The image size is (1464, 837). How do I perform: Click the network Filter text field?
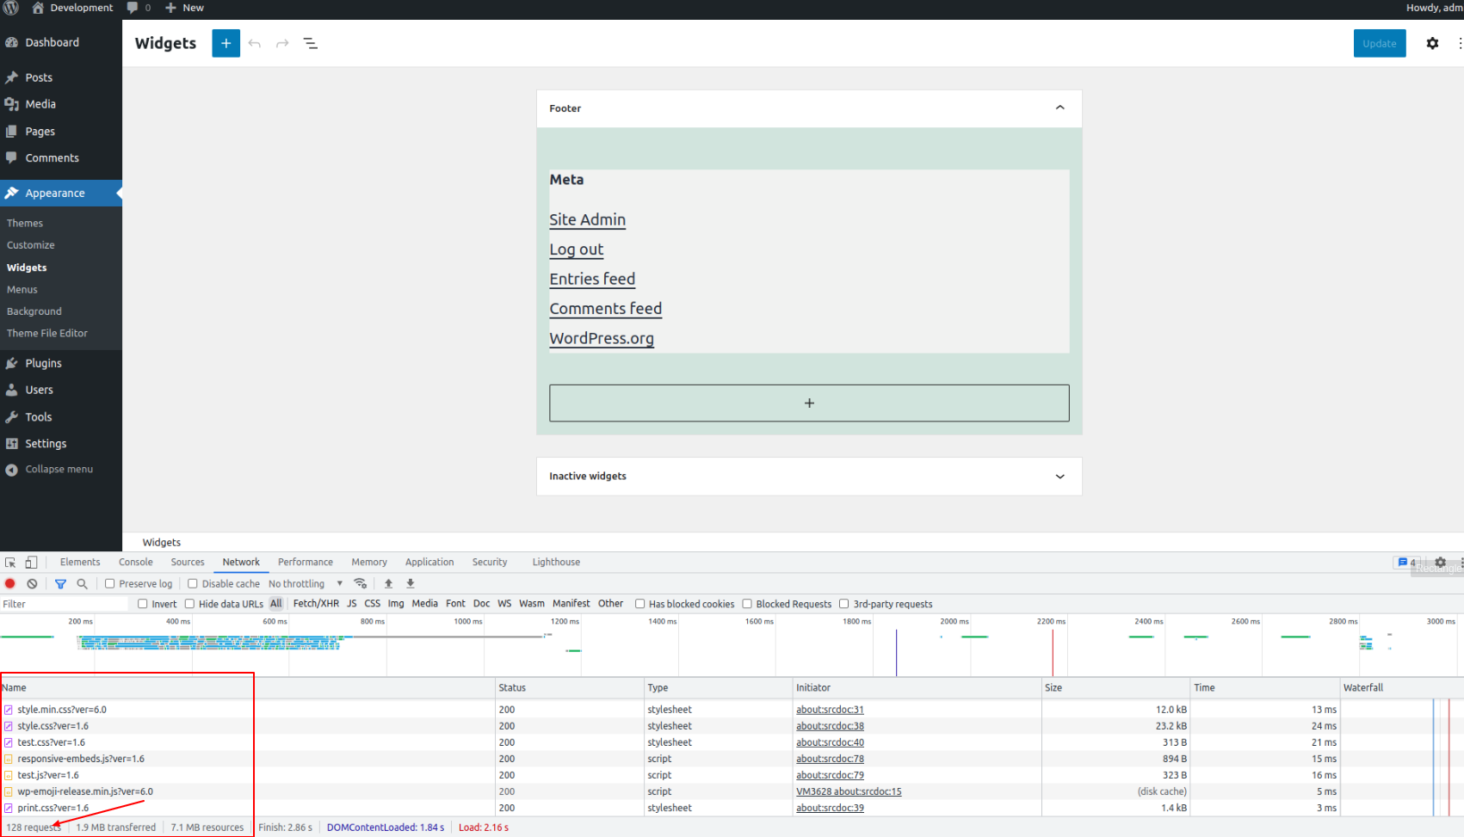pyautogui.click(x=65, y=604)
